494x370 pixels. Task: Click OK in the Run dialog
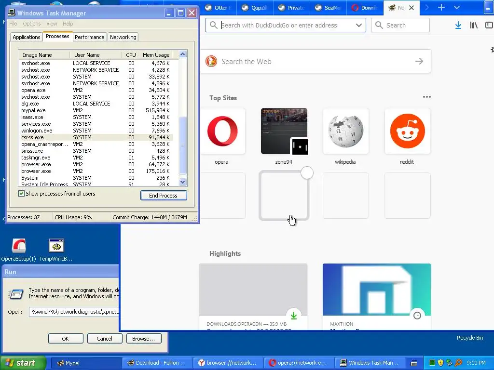[x=66, y=339]
